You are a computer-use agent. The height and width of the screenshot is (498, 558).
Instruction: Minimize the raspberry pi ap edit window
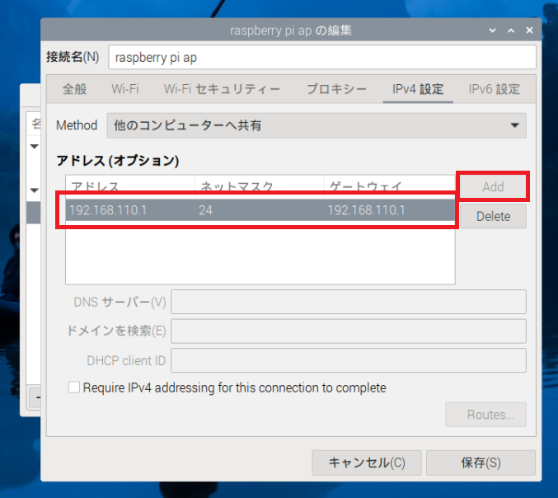[493, 31]
